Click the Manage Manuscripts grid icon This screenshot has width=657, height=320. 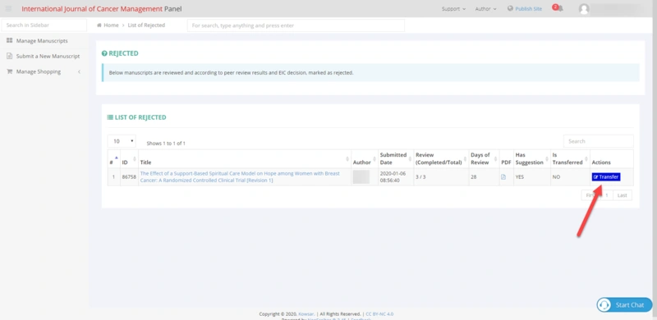pos(9,41)
